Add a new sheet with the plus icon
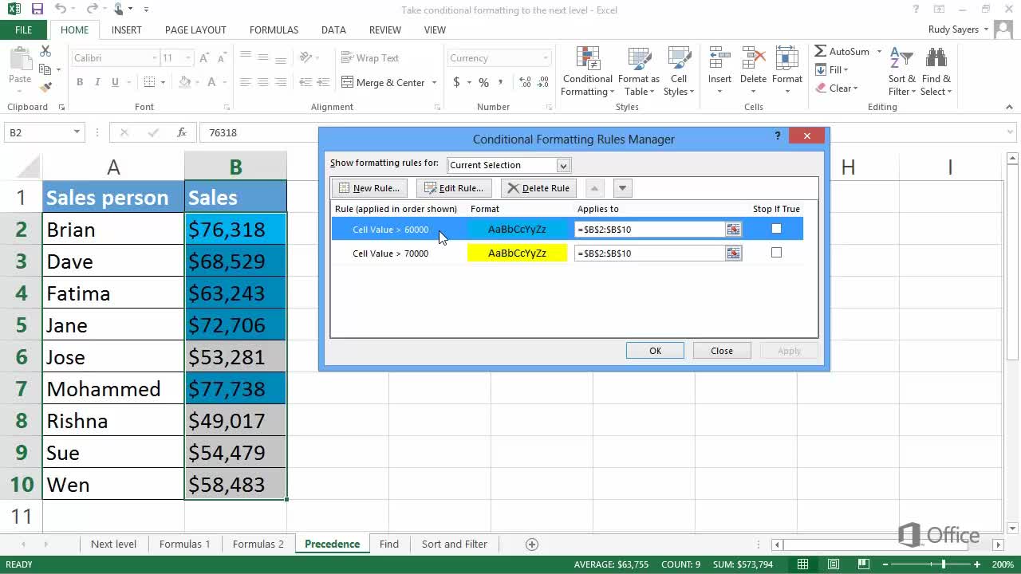The image size is (1021, 574). (x=532, y=545)
